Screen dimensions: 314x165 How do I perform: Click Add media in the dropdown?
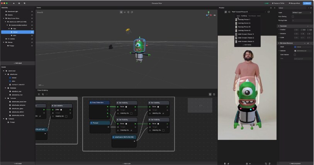pyautogui.click(x=248, y=45)
